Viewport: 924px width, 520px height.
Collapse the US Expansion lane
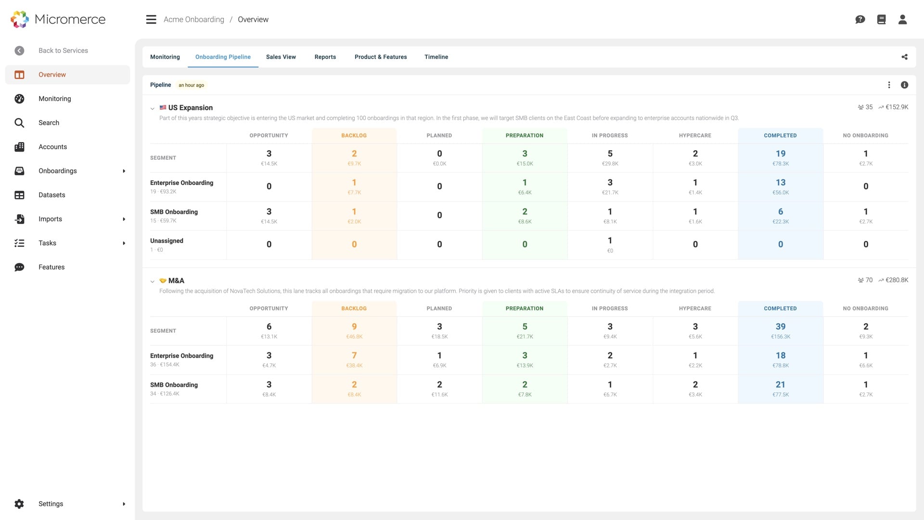(x=153, y=108)
